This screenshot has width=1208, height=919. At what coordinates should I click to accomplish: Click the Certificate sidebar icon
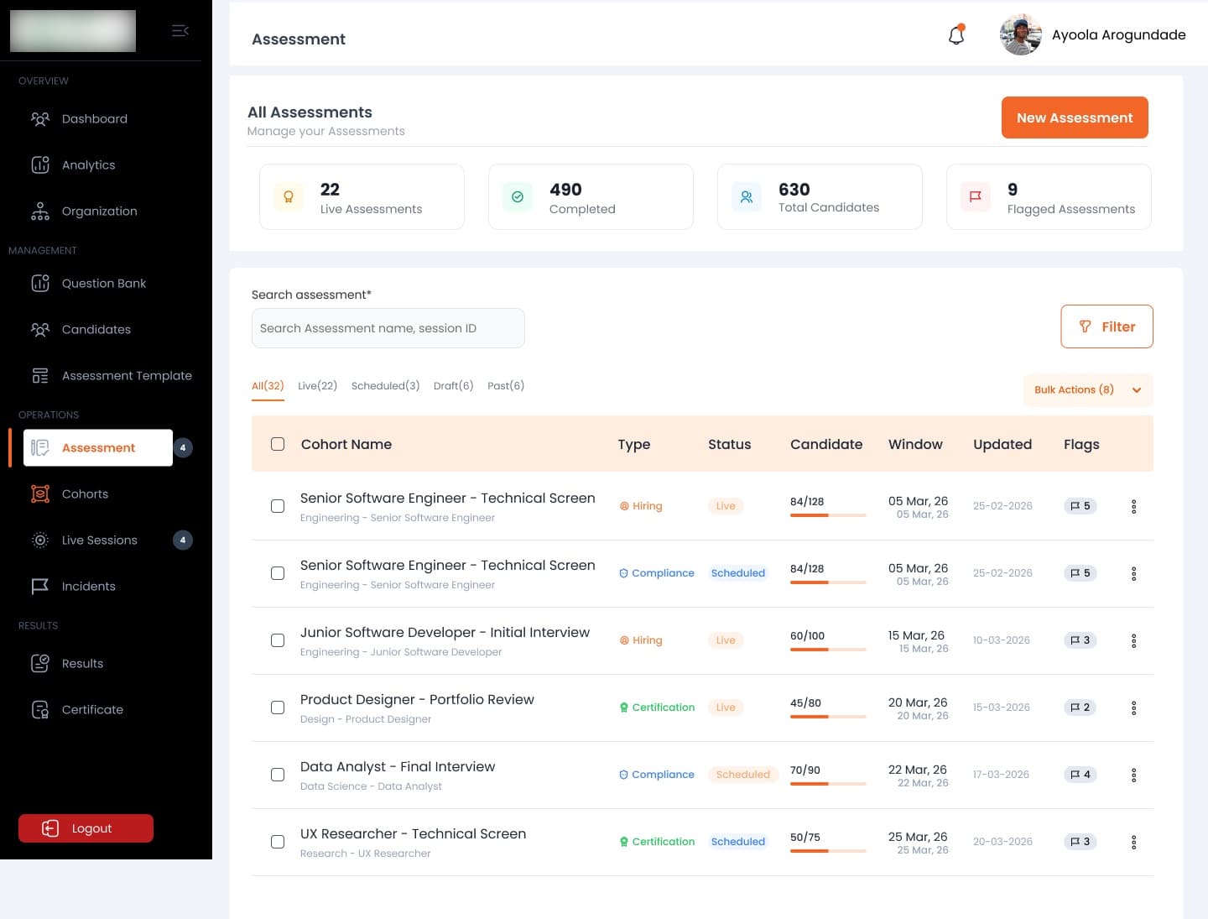pos(40,710)
